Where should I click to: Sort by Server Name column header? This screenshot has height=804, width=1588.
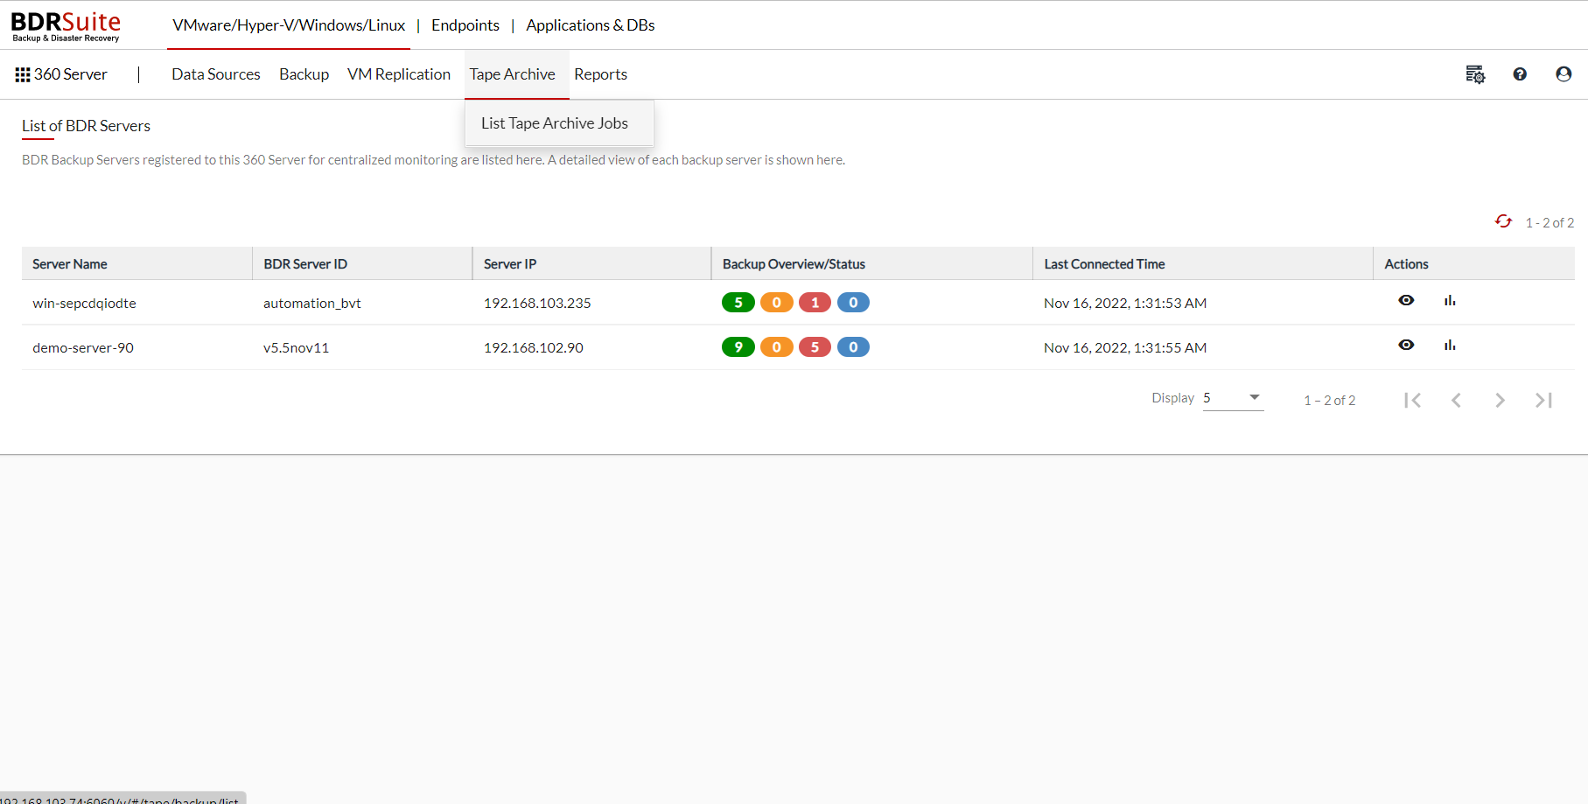(70, 264)
